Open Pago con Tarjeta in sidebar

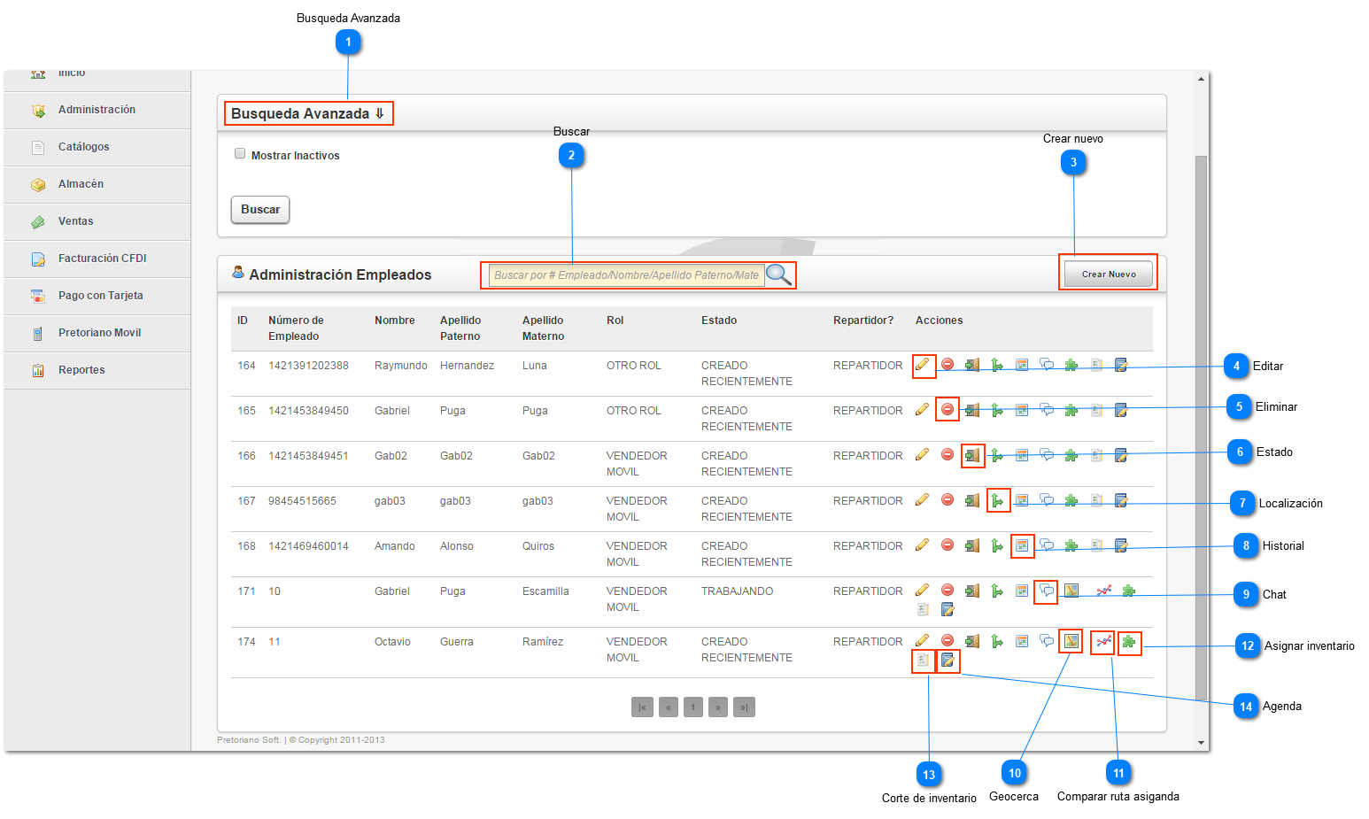(x=97, y=296)
